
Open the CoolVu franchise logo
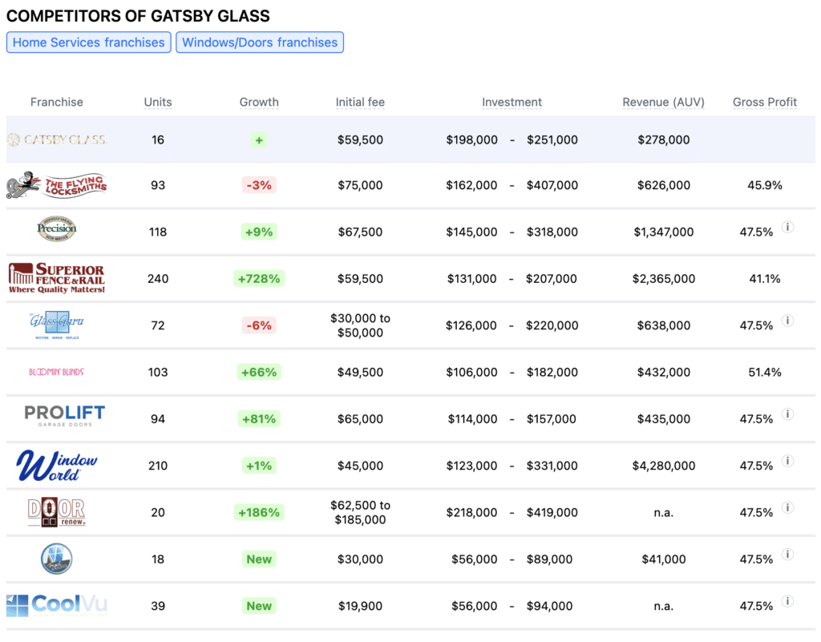pyautogui.click(x=57, y=605)
